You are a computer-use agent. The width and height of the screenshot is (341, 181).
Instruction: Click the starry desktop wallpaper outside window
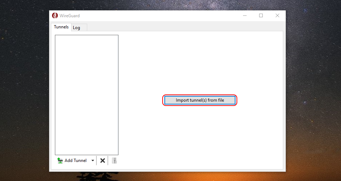coord(312,90)
